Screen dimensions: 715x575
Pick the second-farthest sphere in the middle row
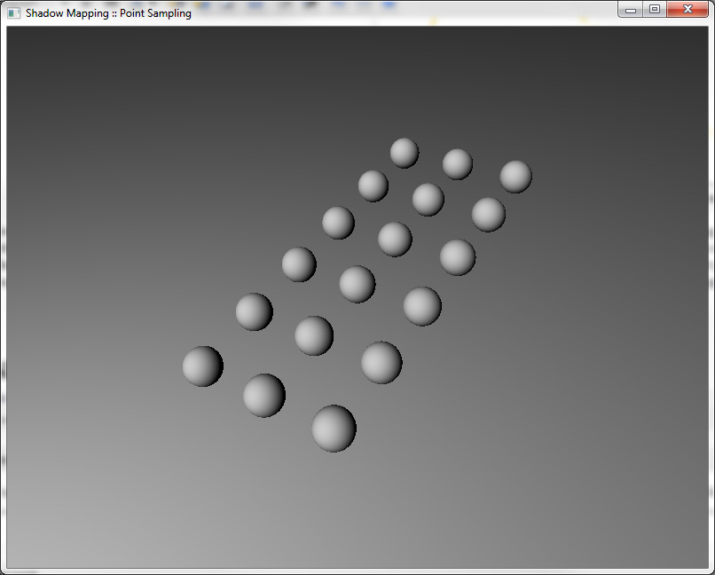pos(428,200)
